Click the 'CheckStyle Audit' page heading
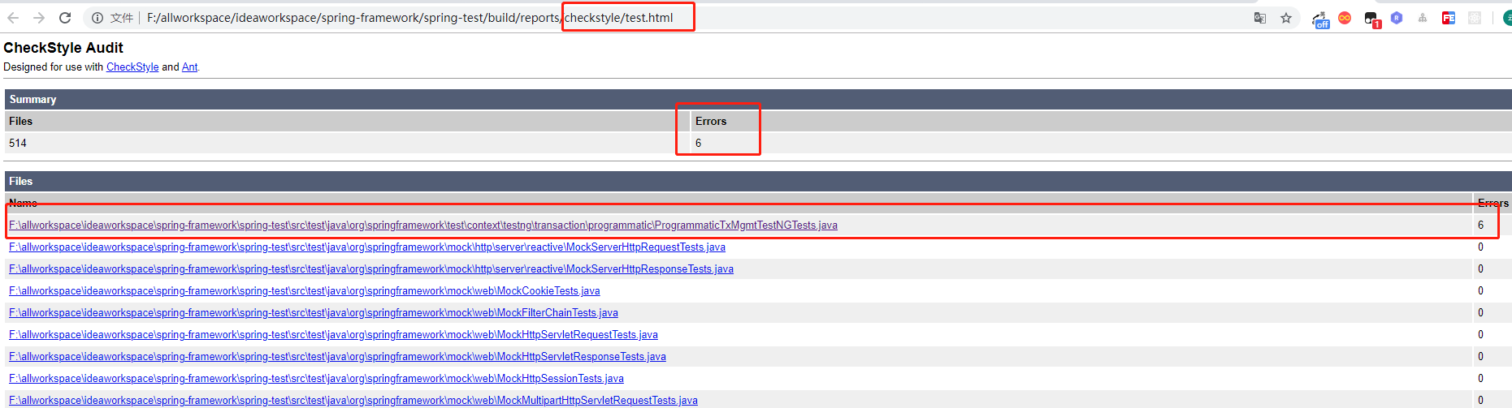Image resolution: width=1512 pixels, height=408 pixels. point(63,48)
